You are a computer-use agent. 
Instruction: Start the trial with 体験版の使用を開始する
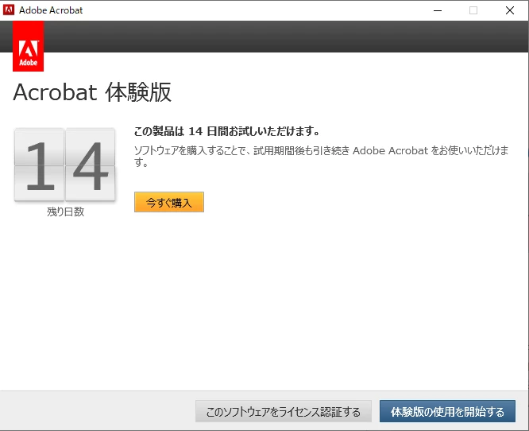tap(447, 411)
